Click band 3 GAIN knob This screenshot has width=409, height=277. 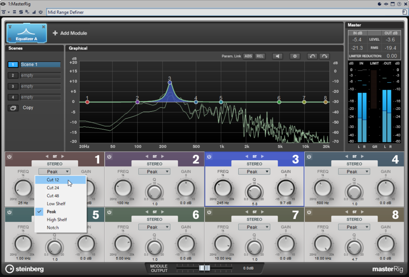click(x=285, y=188)
